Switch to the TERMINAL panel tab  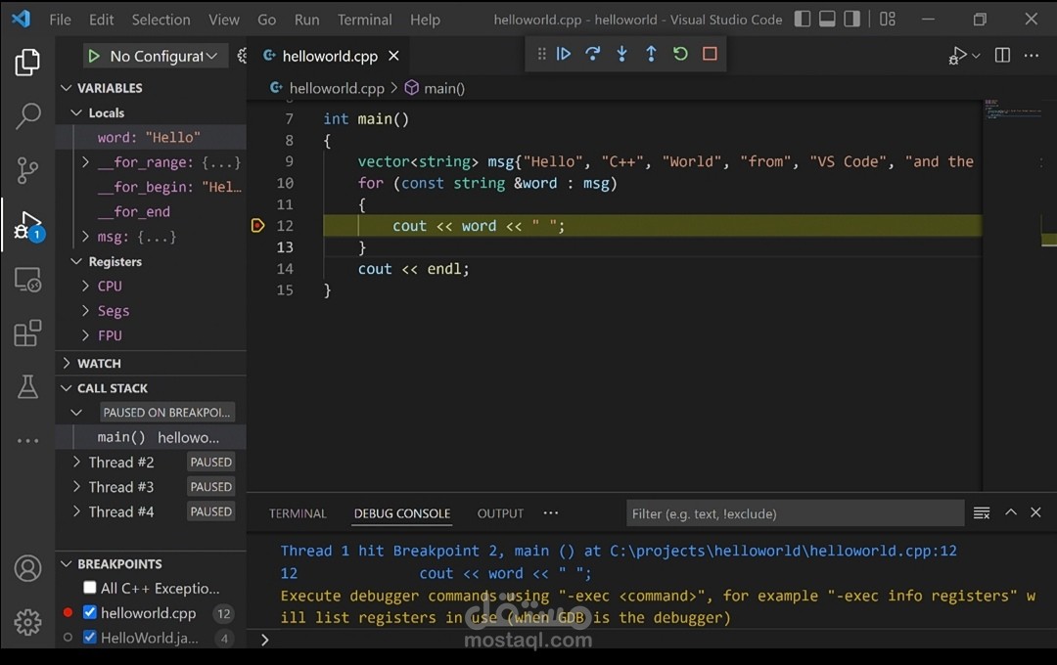pyautogui.click(x=298, y=513)
